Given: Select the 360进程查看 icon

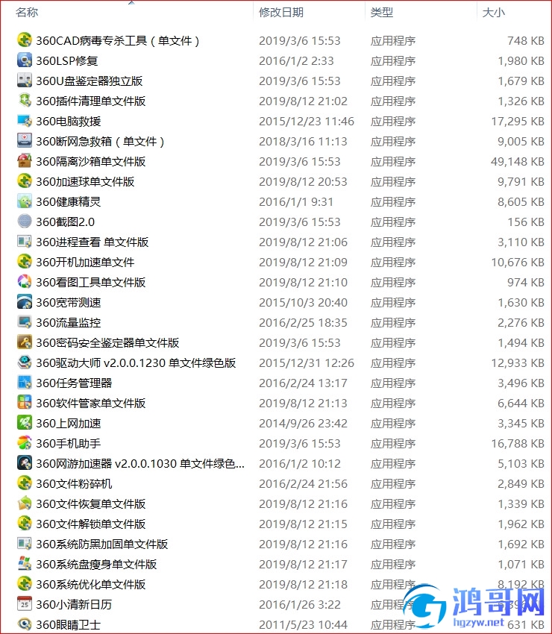Looking at the screenshot, I should click(x=25, y=242).
